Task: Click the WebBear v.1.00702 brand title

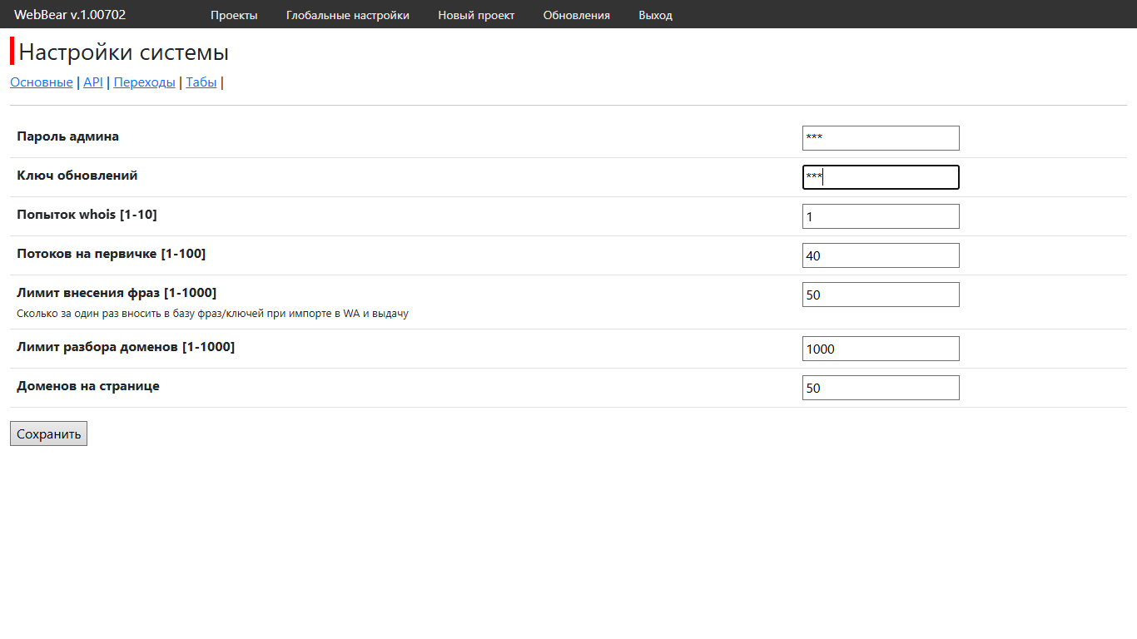Action: click(x=70, y=15)
